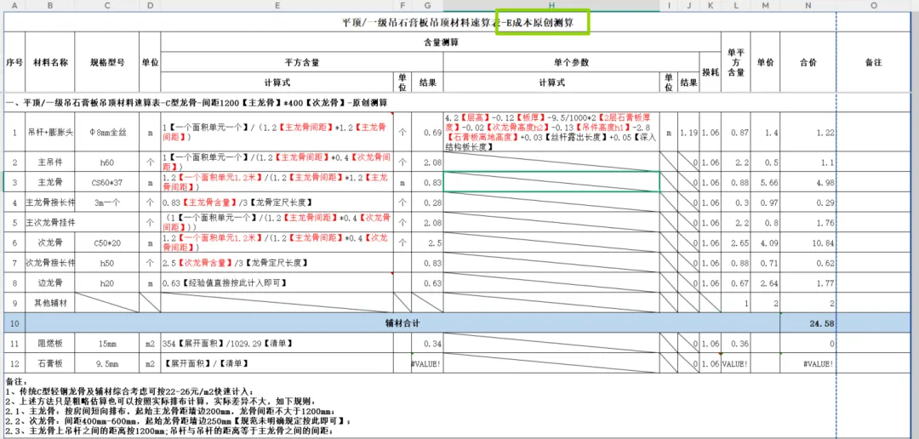Select the 其他辅材 material cell
Image resolution: width=919 pixels, height=439 pixels.
[50, 303]
